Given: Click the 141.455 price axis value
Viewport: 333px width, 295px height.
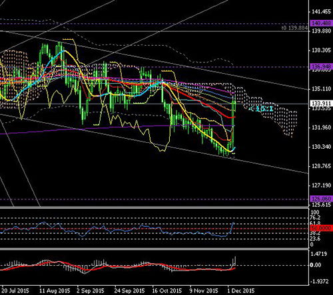Looking at the screenshot, I should pos(321,11).
